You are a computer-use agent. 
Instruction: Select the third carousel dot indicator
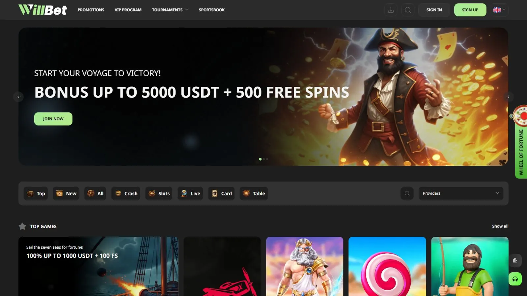267,159
